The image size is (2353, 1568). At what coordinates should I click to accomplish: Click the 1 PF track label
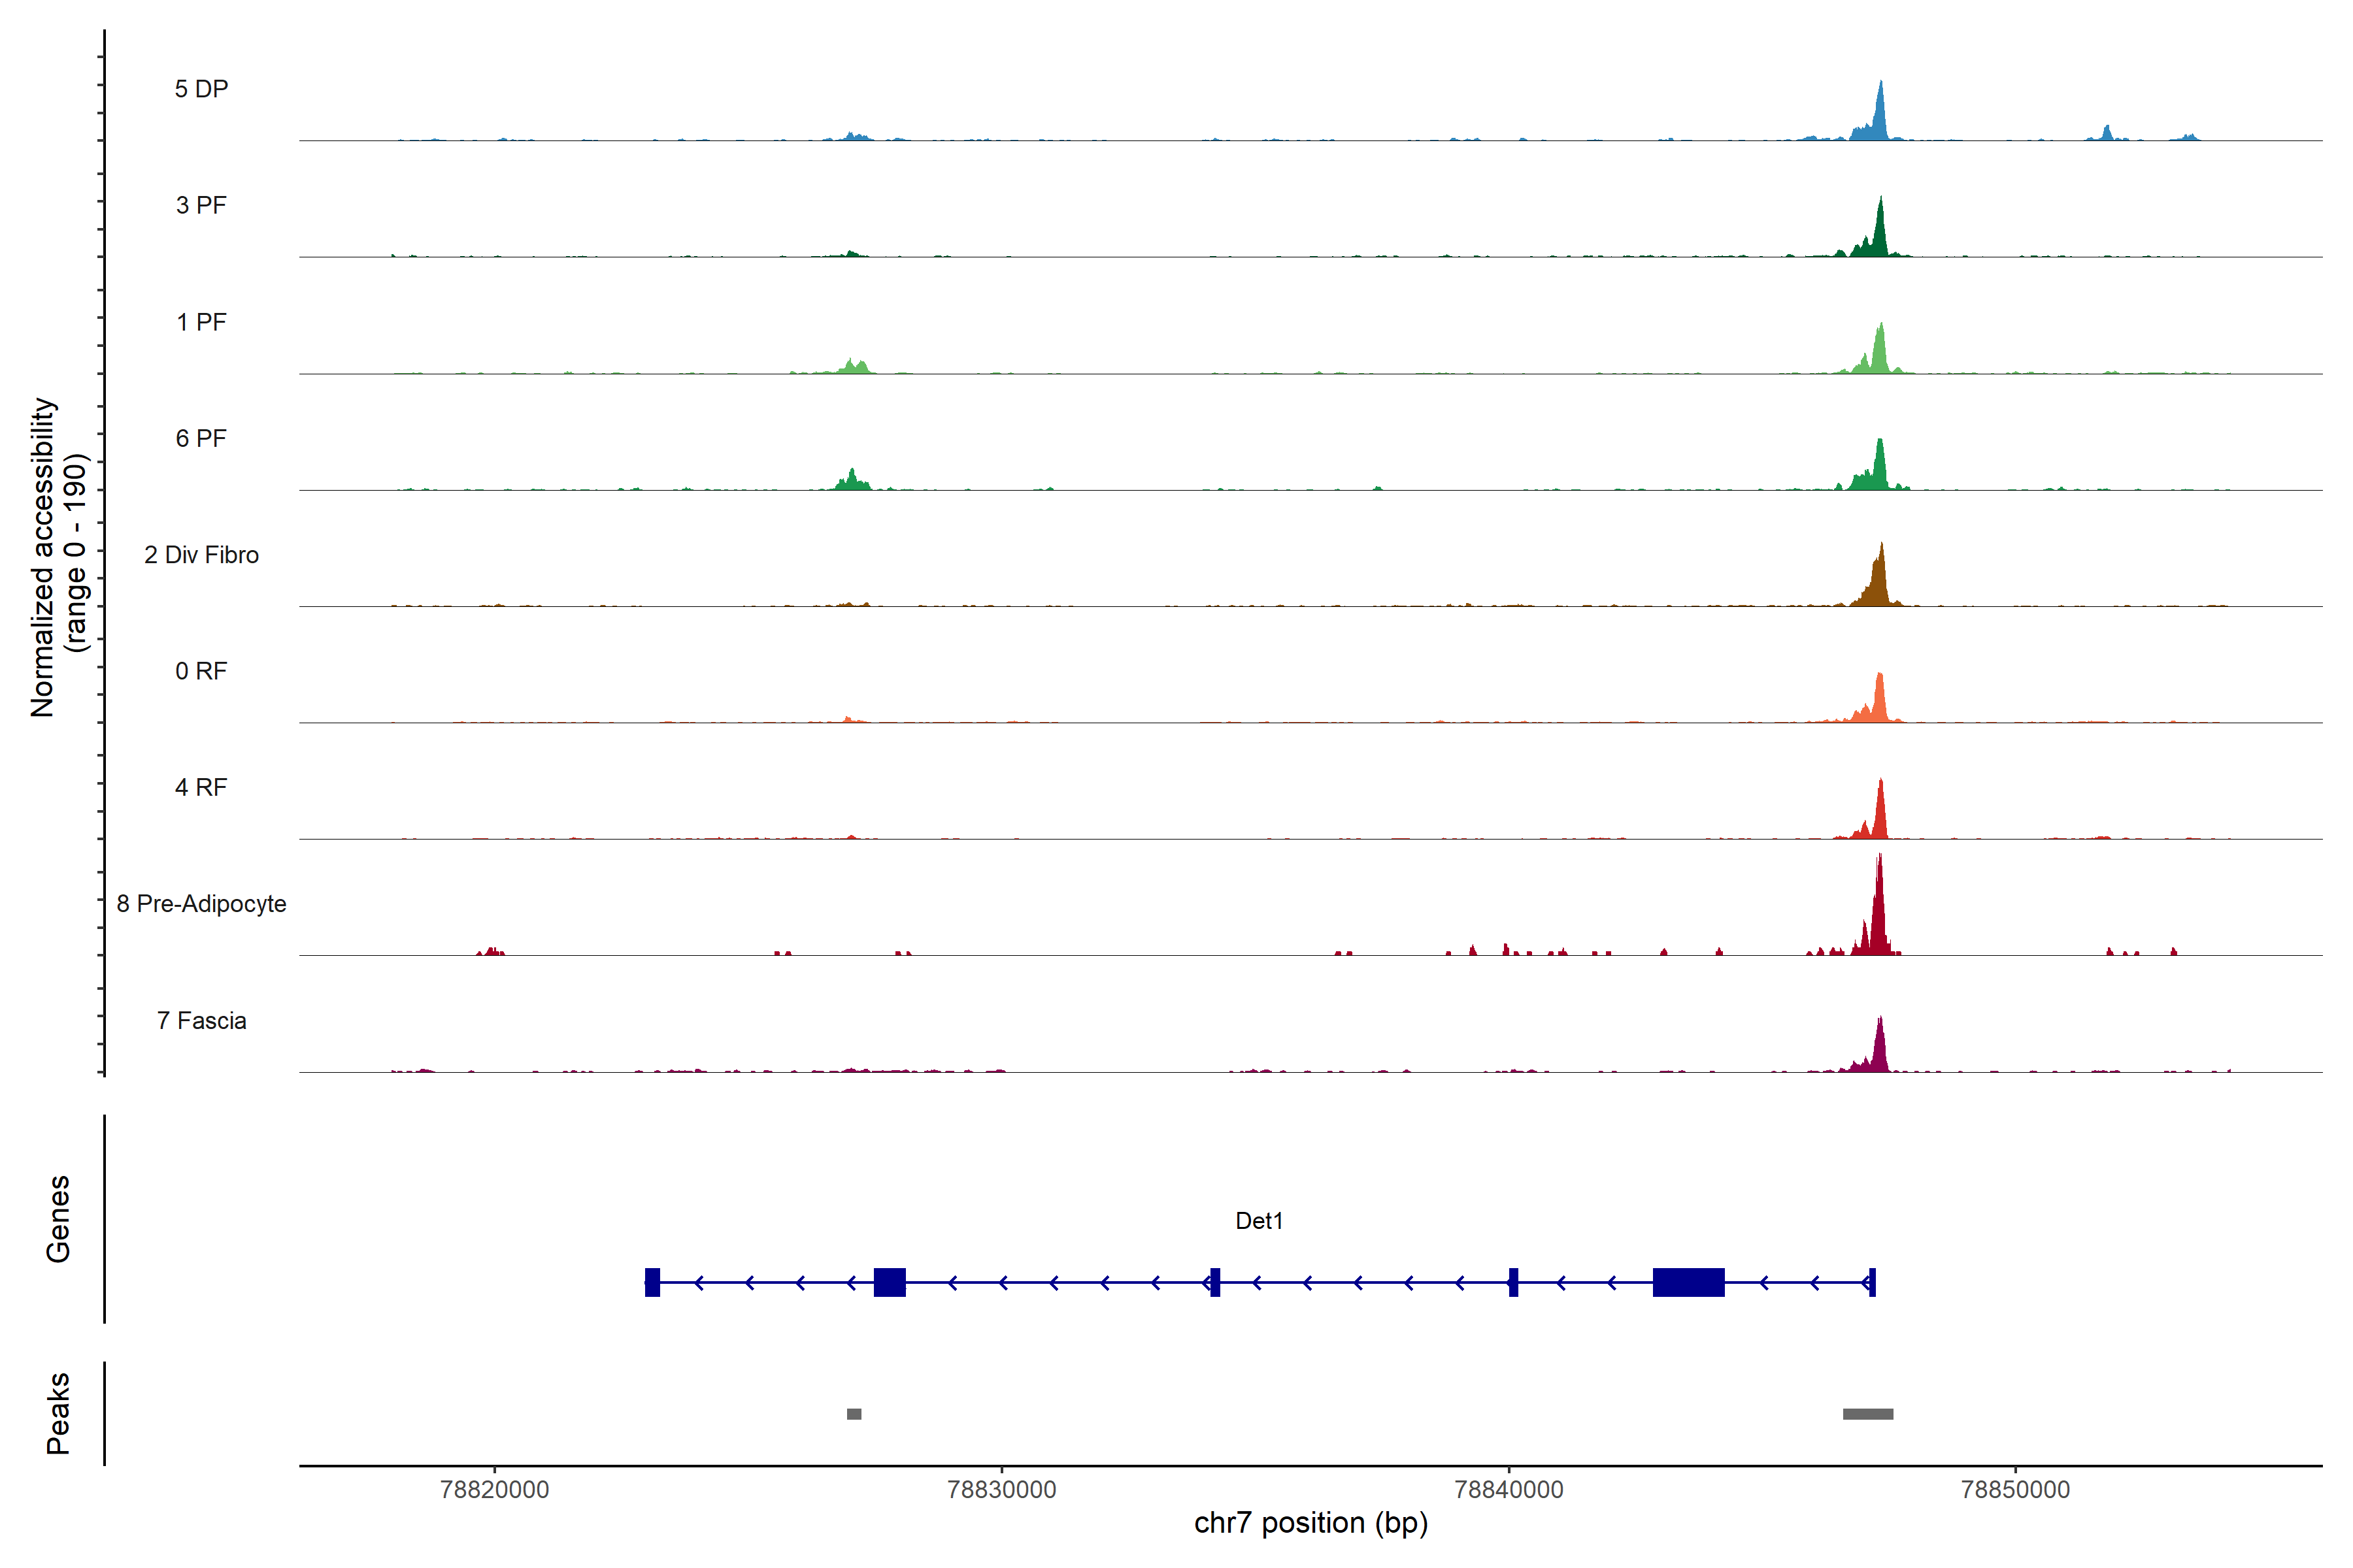[x=201, y=322]
